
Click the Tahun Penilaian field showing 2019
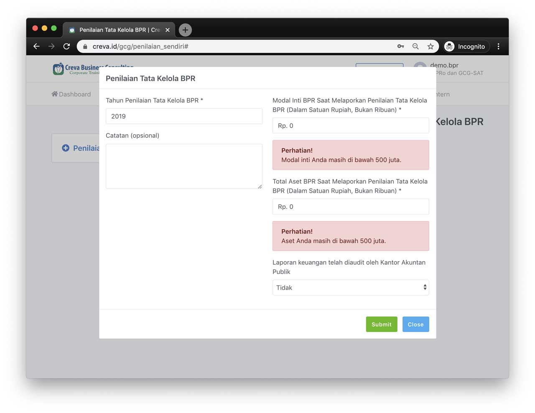(x=184, y=116)
